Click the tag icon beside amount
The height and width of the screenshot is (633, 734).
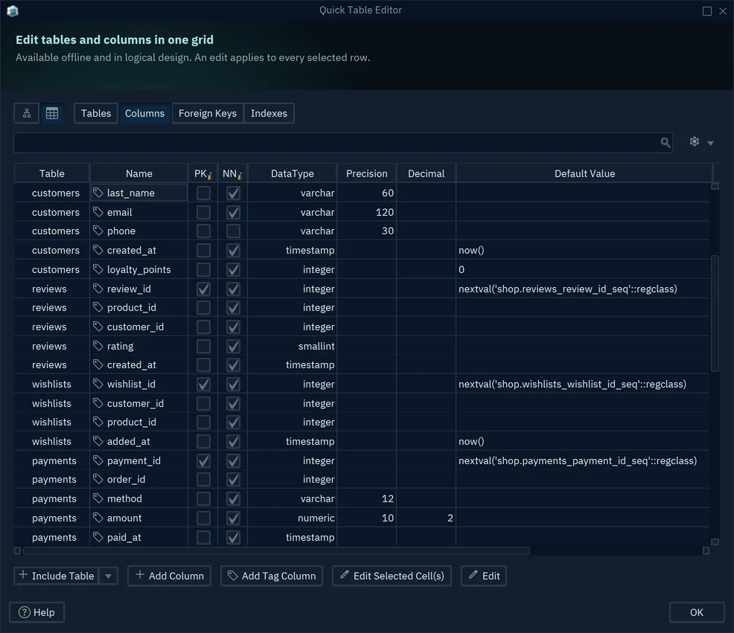pos(98,518)
